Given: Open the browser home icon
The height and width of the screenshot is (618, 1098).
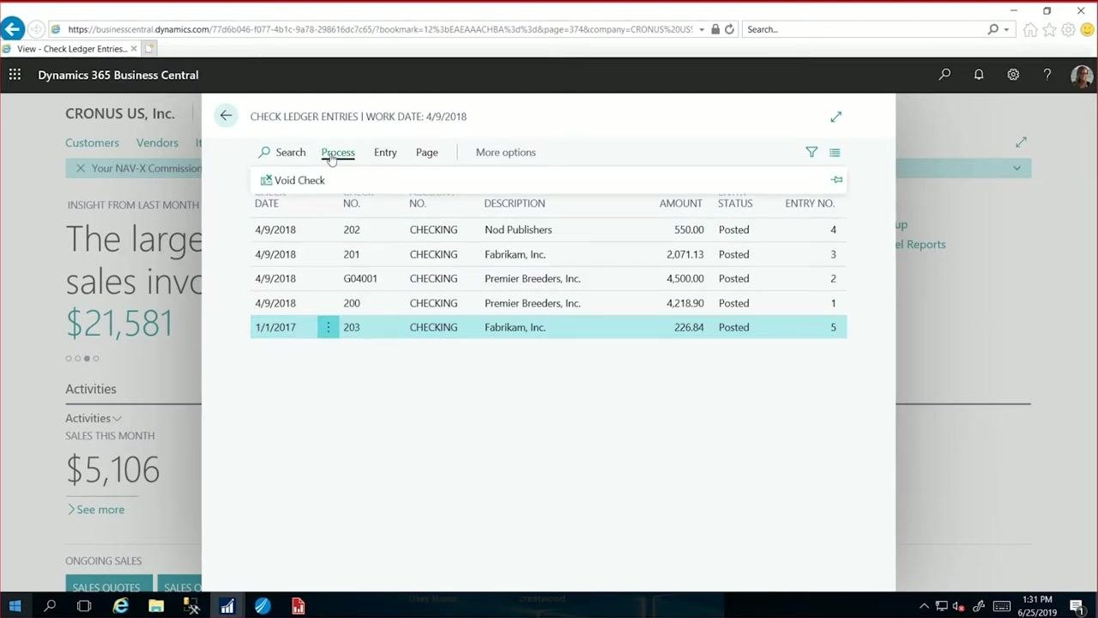Looking at the screenshot, I should tap(1030, 29).
